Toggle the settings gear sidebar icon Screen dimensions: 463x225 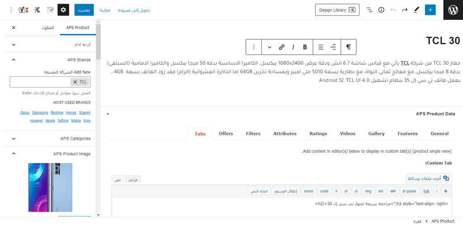click(63, 10)
